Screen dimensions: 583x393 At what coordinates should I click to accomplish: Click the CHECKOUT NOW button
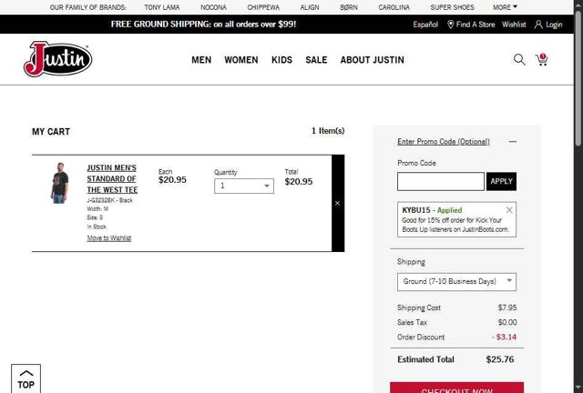click(x=456, y=388)
